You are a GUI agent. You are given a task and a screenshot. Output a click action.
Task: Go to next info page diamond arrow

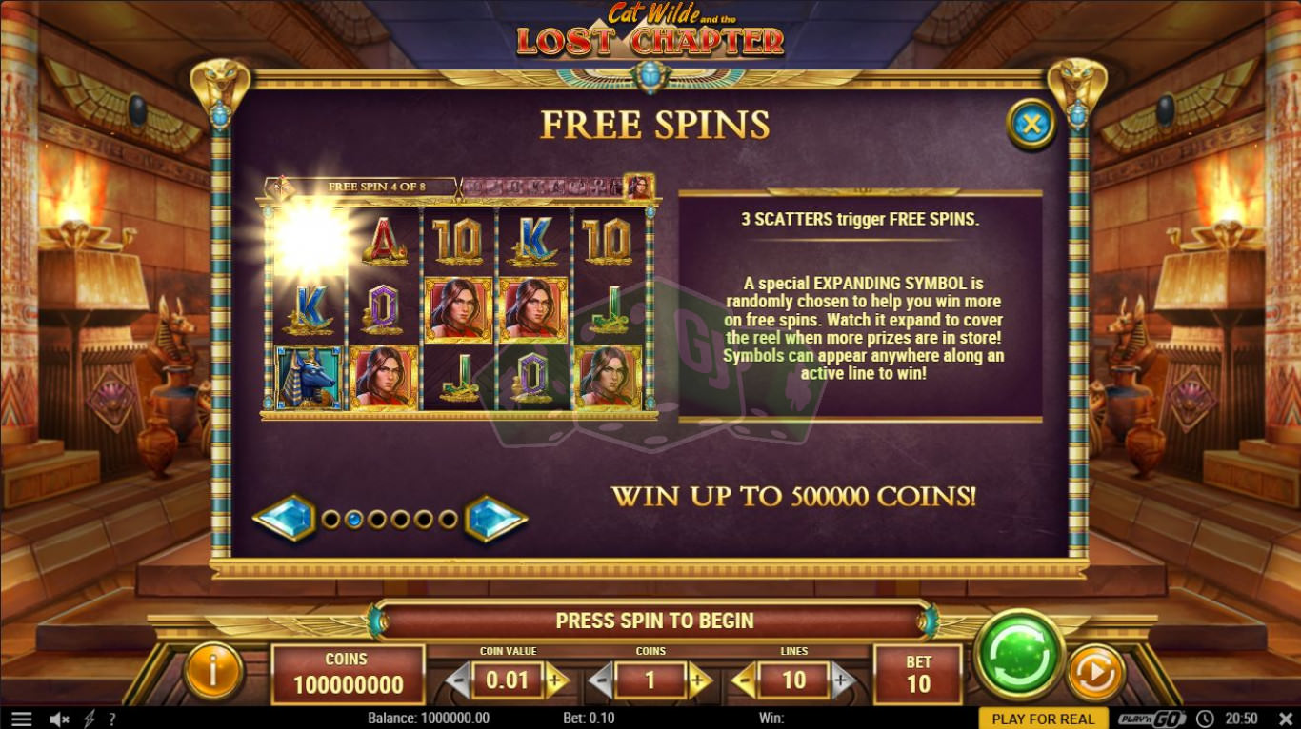click(x=495, y=519)
